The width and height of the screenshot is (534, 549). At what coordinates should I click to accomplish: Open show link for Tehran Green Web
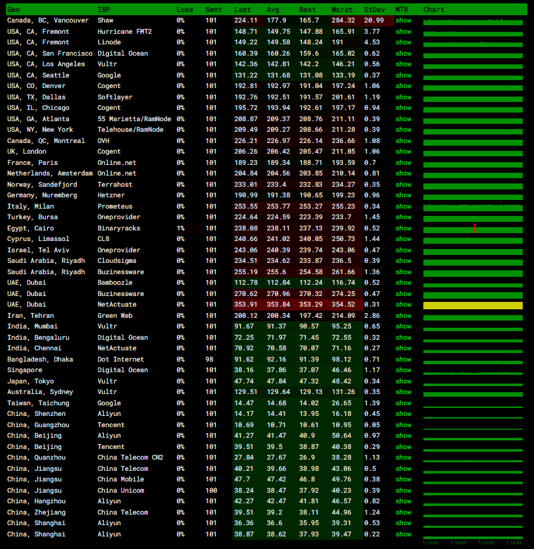click(x=403, y=315)
